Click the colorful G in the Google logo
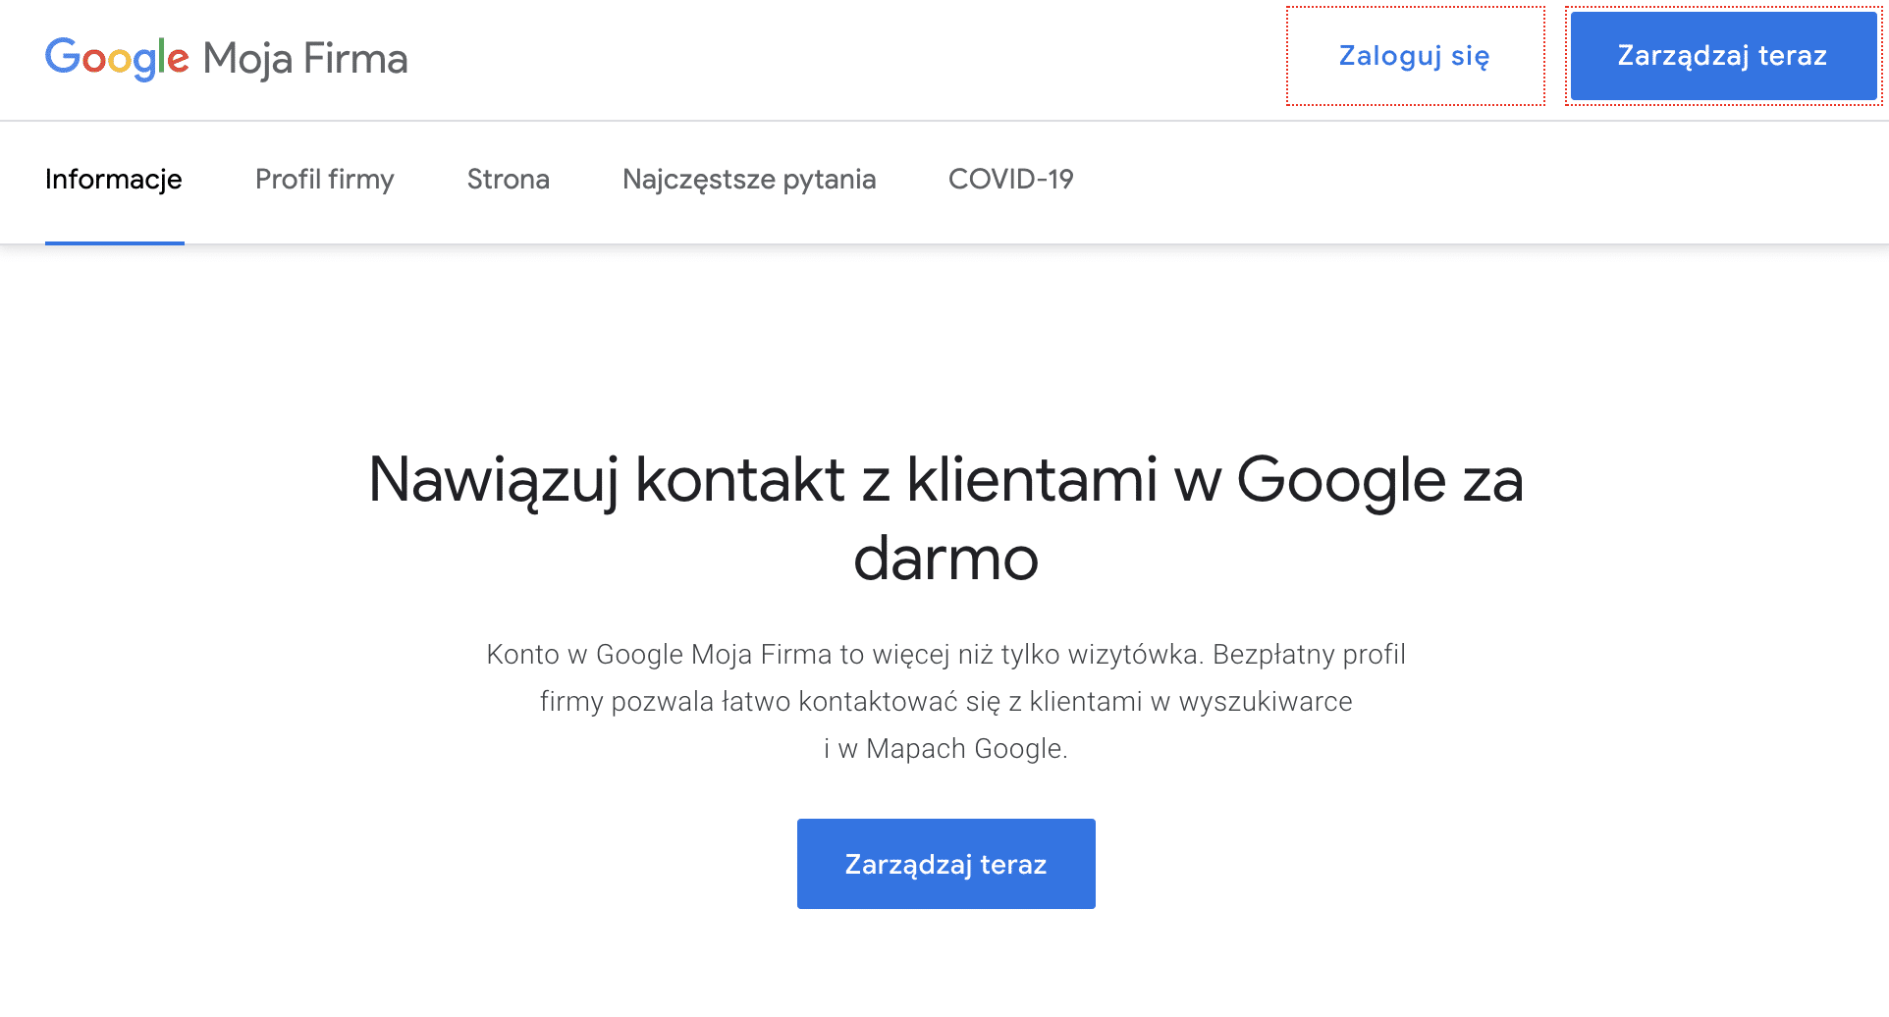1889x1017 pixels. pos(64,58)
